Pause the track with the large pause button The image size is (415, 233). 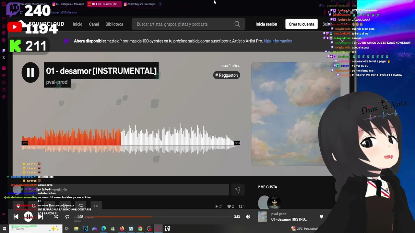[x=30, y=72]
